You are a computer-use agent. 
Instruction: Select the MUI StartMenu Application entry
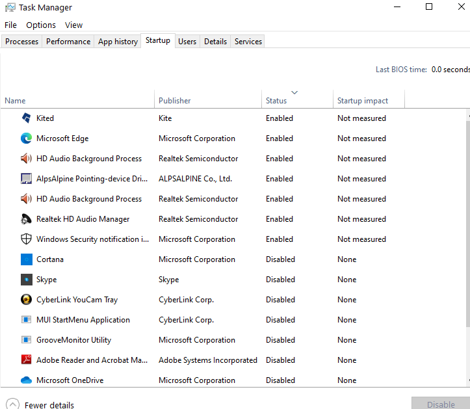83,320
